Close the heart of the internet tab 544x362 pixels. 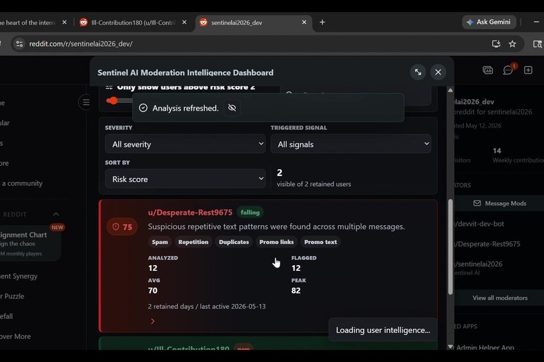[x=65, y=22]
